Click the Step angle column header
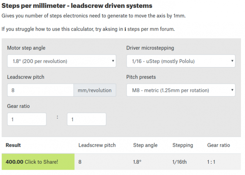Image resolution: width=245 pixels, height=175 pixels. coord(145,145)
